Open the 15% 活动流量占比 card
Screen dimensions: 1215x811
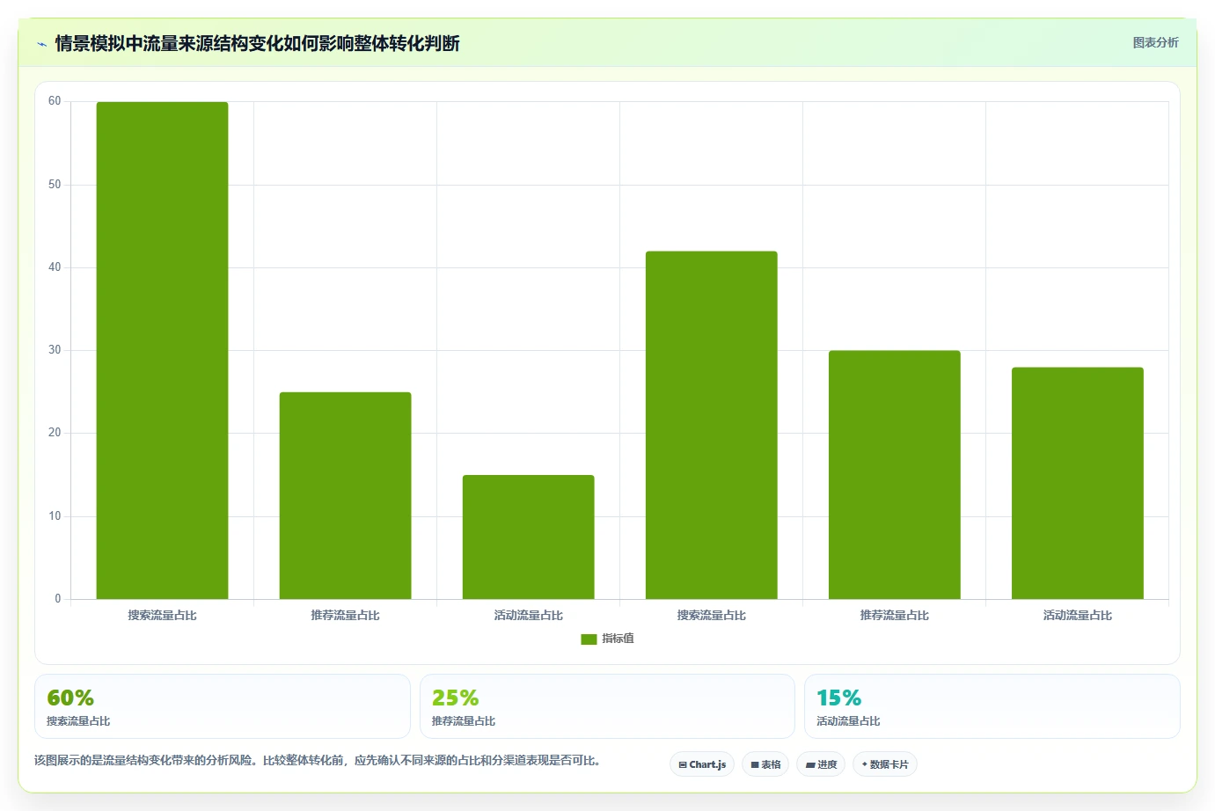[992, 706]
